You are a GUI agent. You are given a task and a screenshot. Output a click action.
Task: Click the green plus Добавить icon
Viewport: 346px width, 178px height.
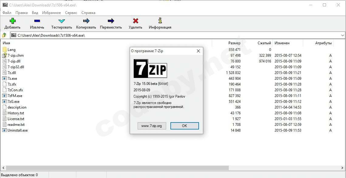tap(12, 21)
